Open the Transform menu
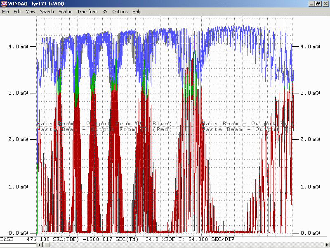Screen dimensions: 330x248 (x=87, y=12)
